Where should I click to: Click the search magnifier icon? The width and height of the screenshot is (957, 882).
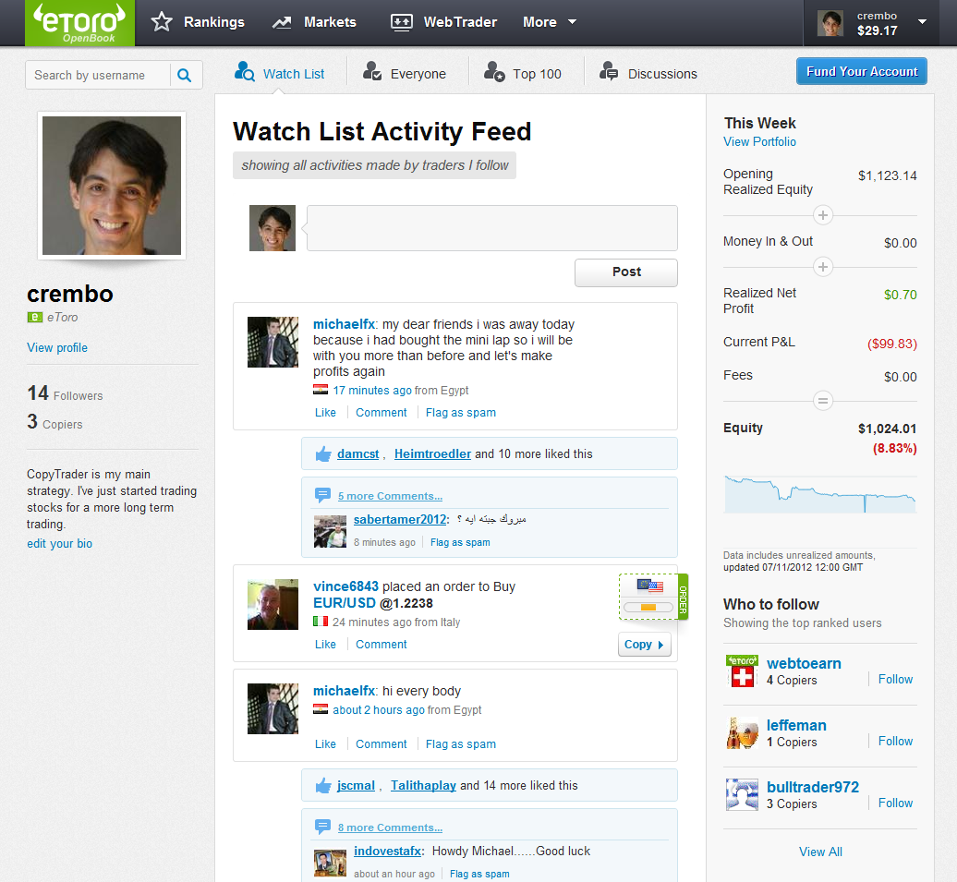click(185, 75)
